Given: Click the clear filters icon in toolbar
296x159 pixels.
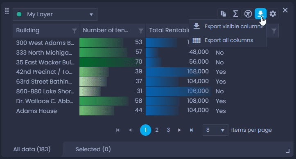Looking at the screenshot, I should (248, 14).
